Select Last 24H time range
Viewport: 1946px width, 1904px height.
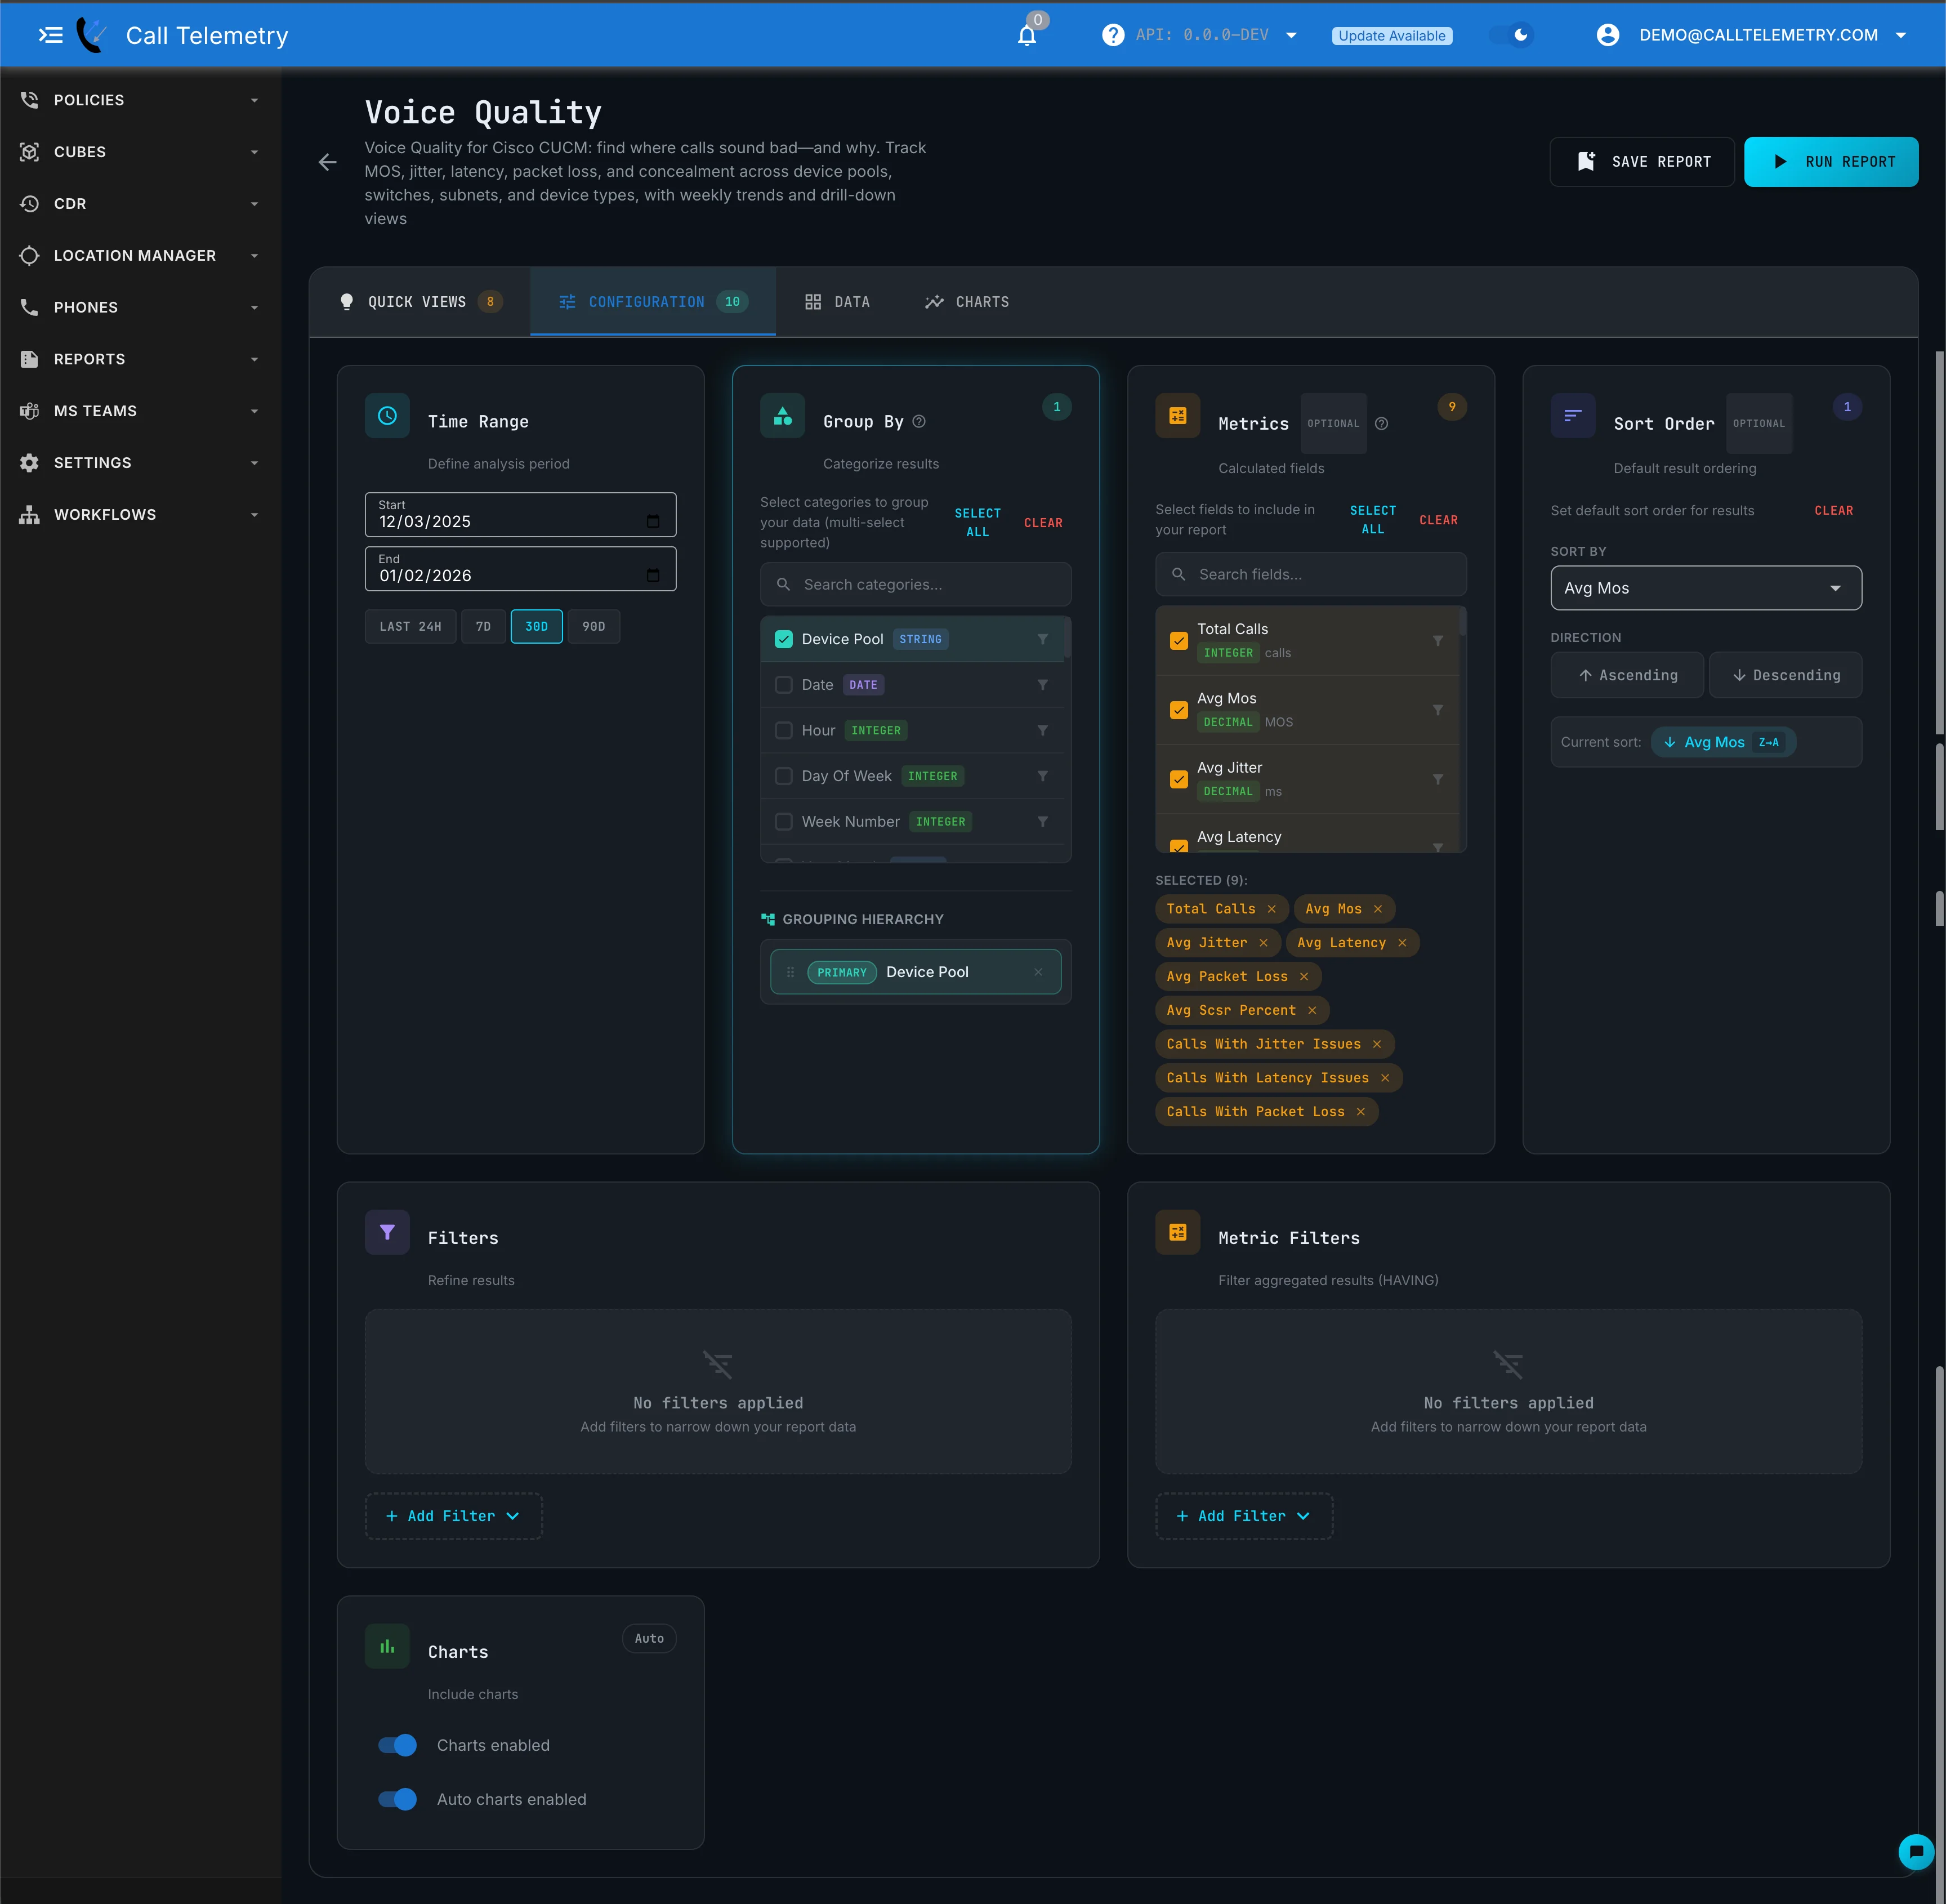(x=410, y=627)
